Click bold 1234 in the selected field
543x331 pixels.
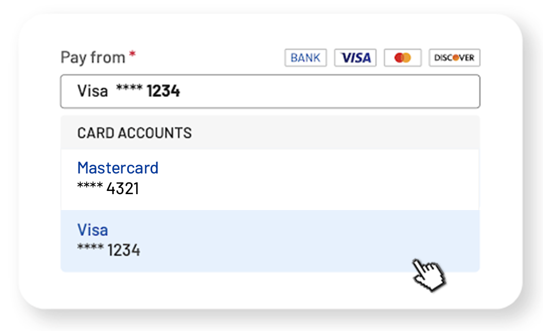[x=163, y=91]
